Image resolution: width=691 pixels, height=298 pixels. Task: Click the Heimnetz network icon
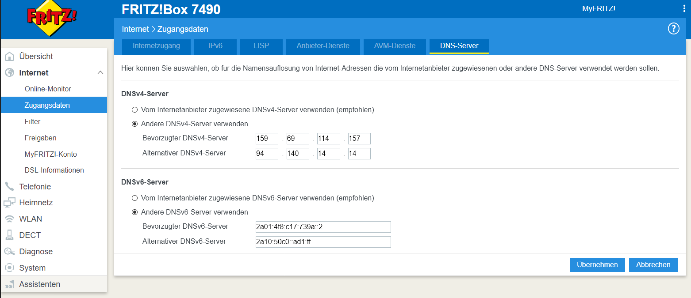pyautogui.click(x=9, y=203)
